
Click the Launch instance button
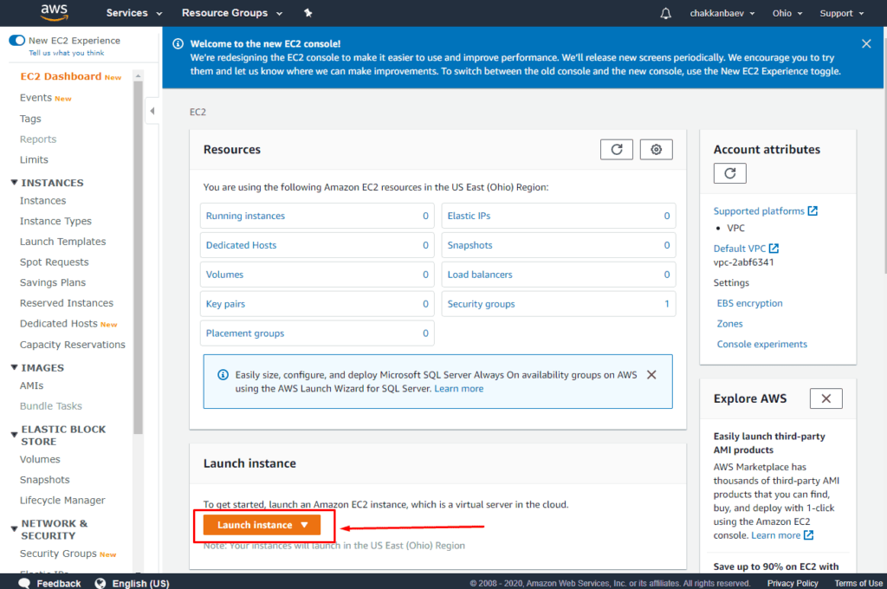click(262, 525)
